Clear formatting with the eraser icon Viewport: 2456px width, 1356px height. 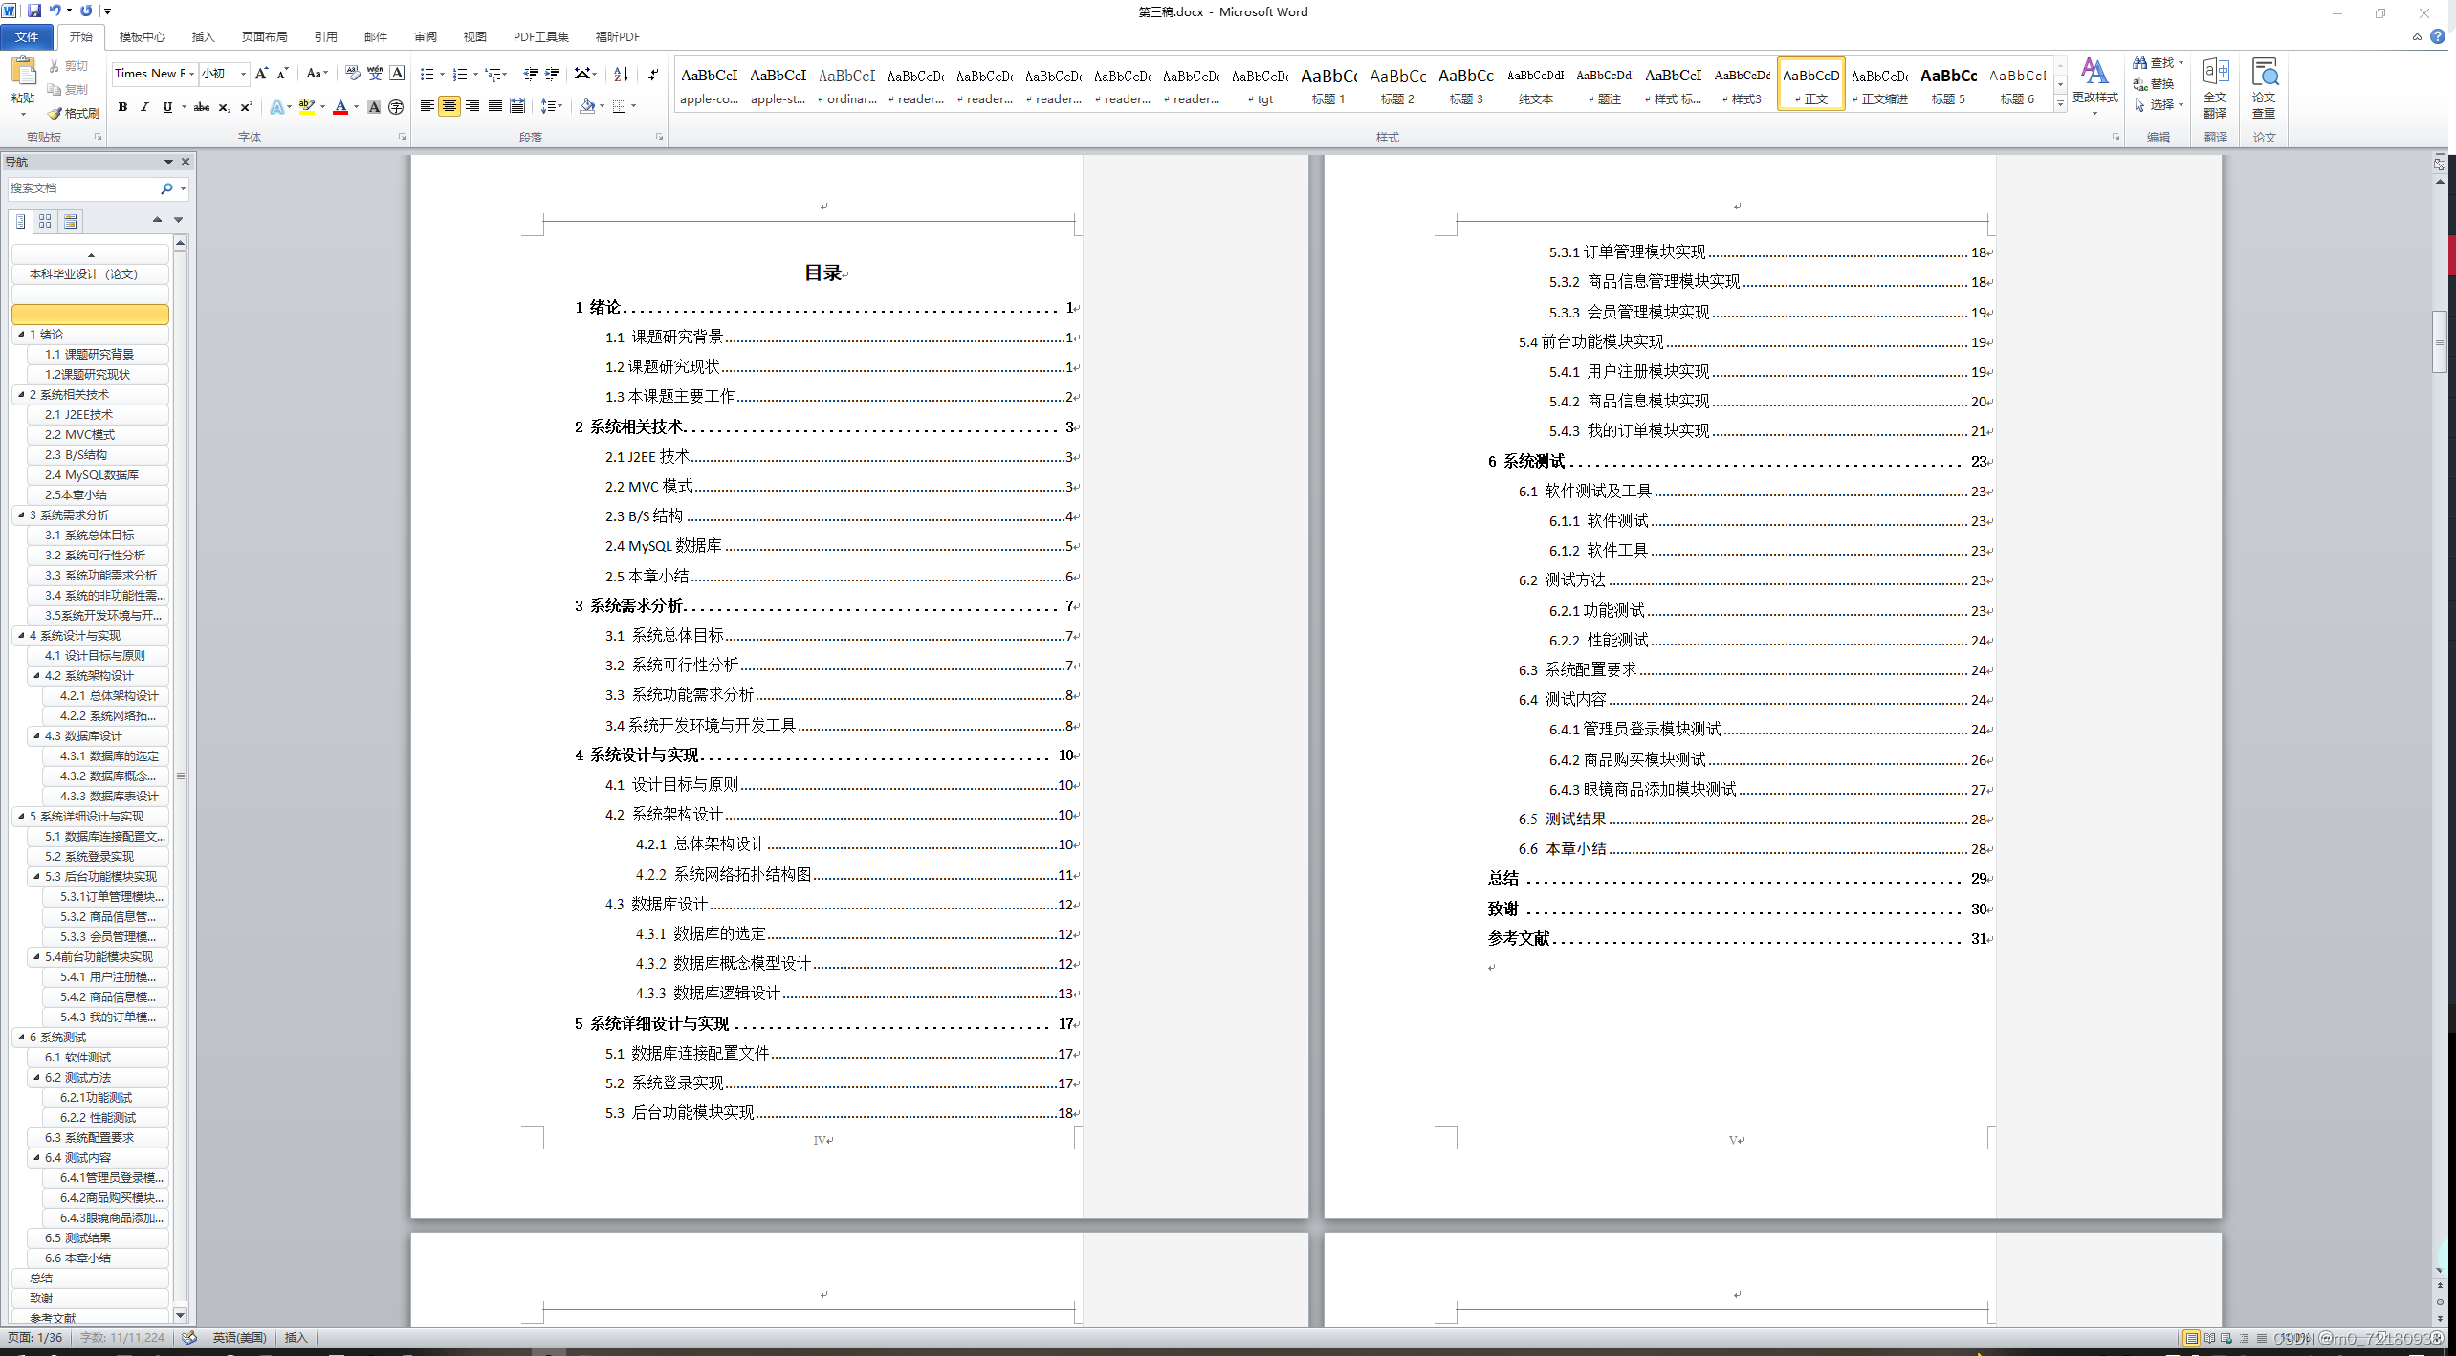[353, 74]
